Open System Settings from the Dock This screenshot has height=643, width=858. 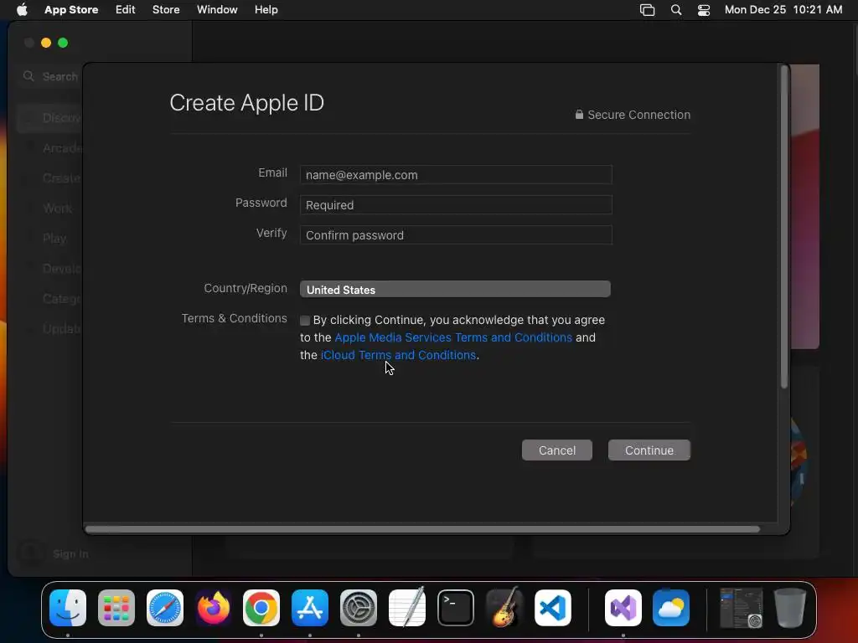pos(359,608)
